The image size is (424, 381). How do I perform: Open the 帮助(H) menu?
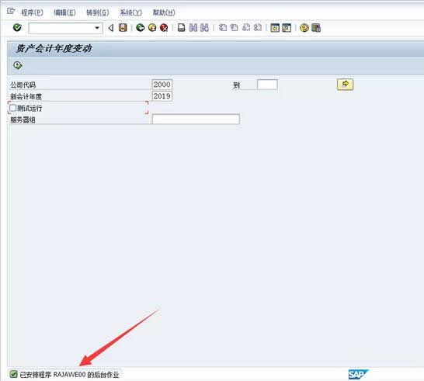click(164, 12)
